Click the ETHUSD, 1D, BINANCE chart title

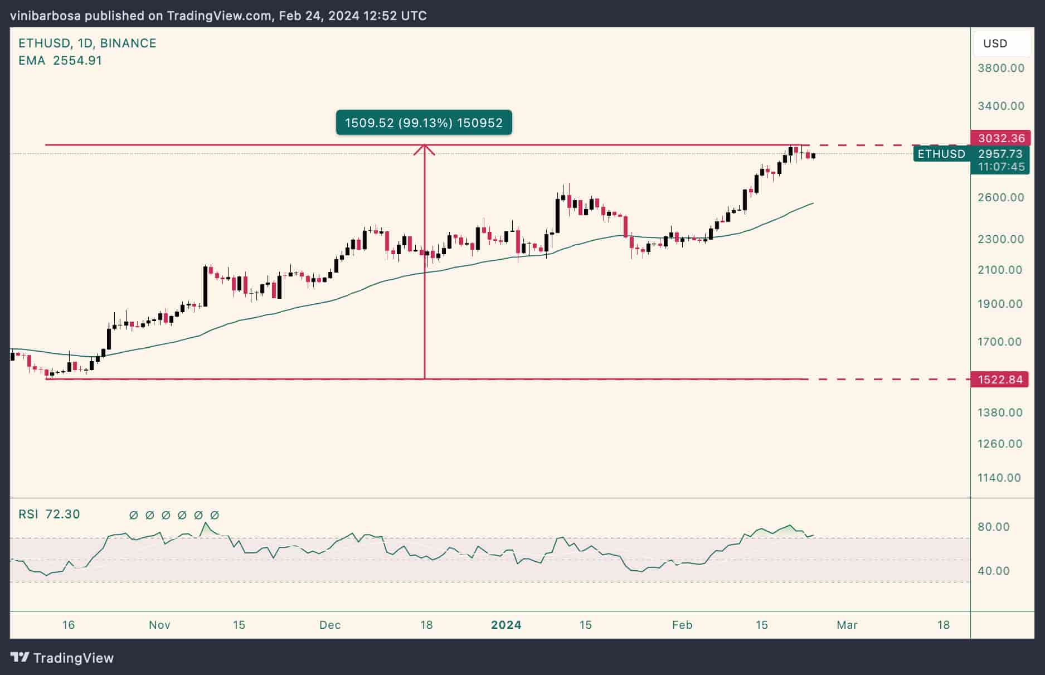coord(88,43)
